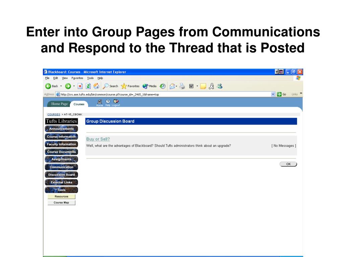
Task: Open course Tools button in sidebar
Action: (x=62, y=190)
